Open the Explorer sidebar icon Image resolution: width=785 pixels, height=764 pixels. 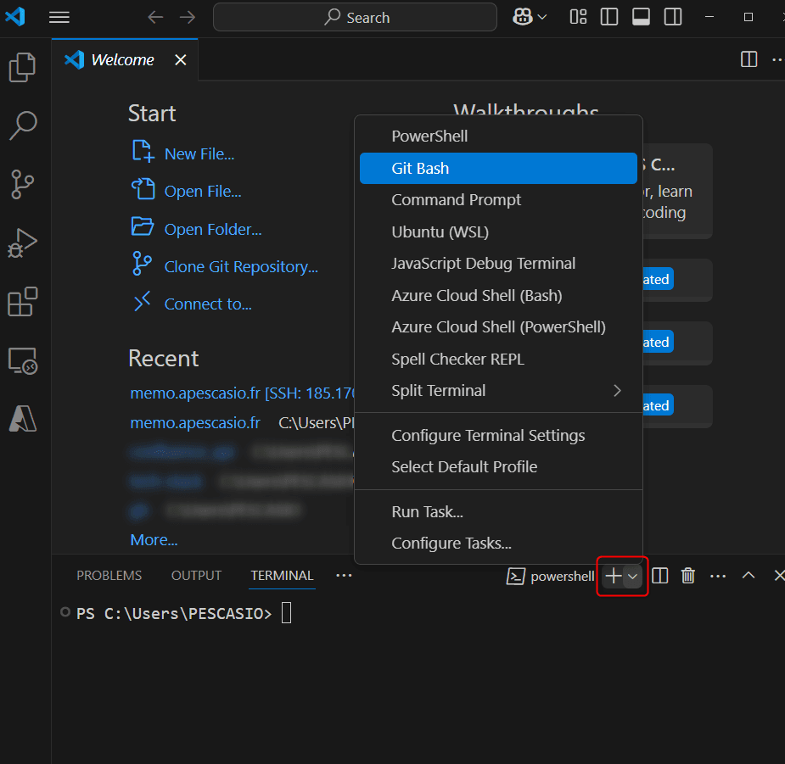22,67
